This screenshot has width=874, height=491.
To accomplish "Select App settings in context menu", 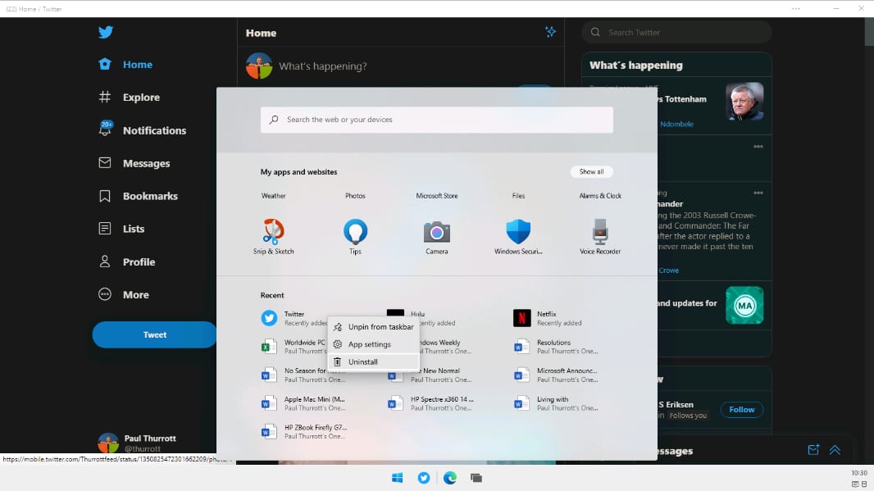I will coord(373,344).
